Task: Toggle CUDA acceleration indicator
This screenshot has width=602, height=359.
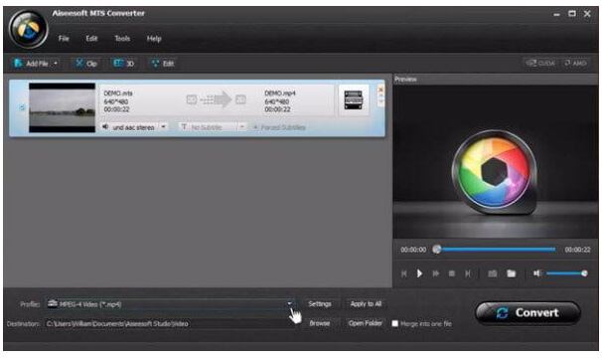Action: point(540,63)
